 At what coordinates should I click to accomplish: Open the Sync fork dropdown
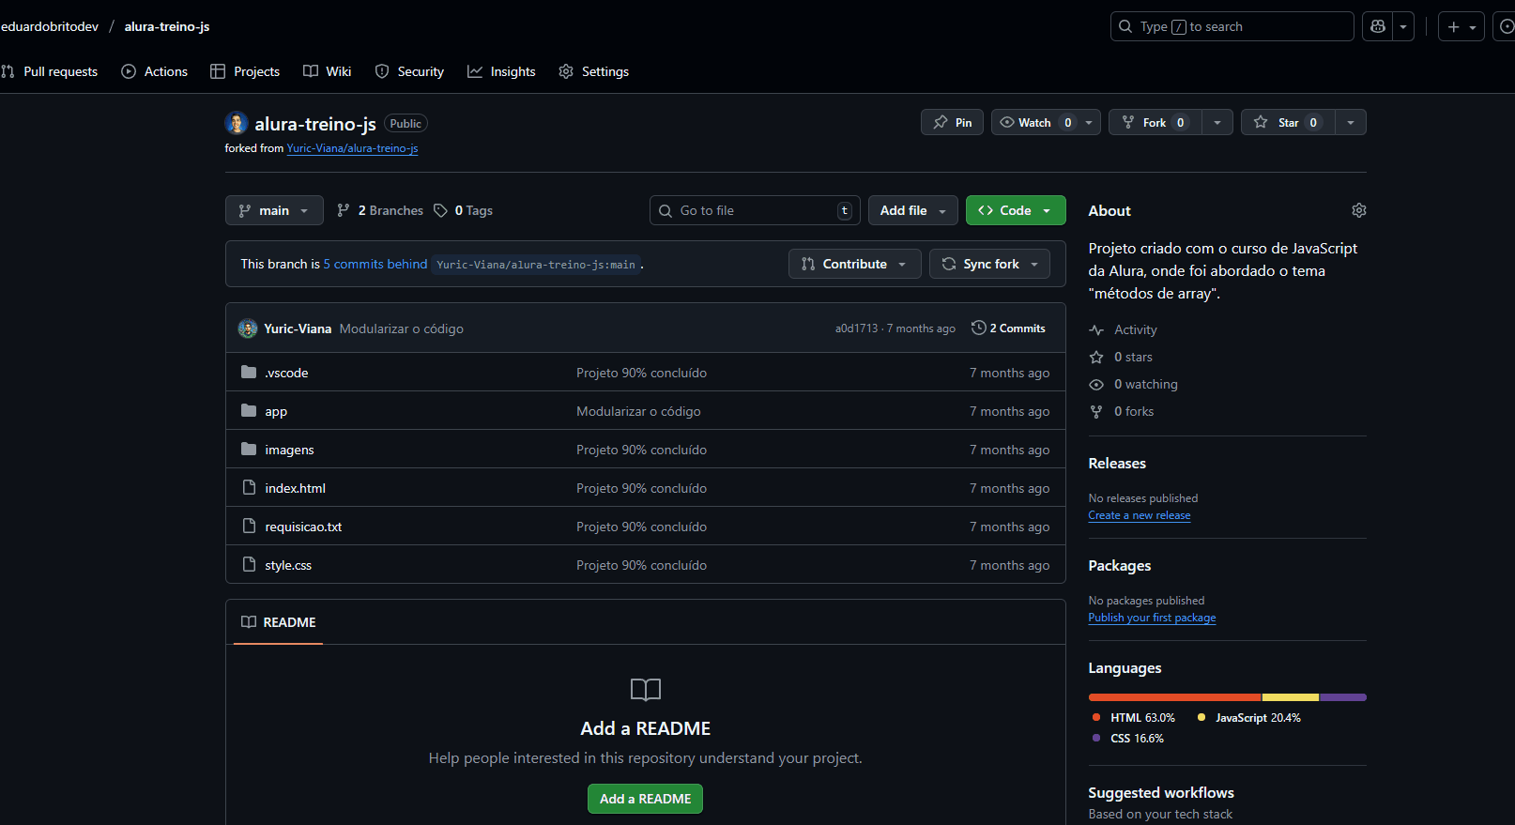click(x=990, y=264)
